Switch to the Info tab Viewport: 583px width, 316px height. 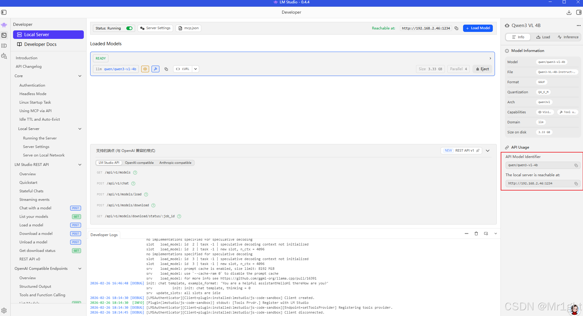[x=518, y=37]
